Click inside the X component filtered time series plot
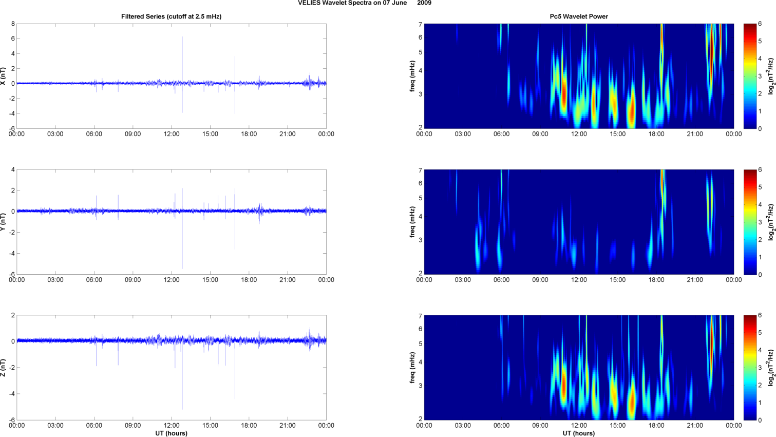Screen dimensions: 776x437 click(171, 76)
